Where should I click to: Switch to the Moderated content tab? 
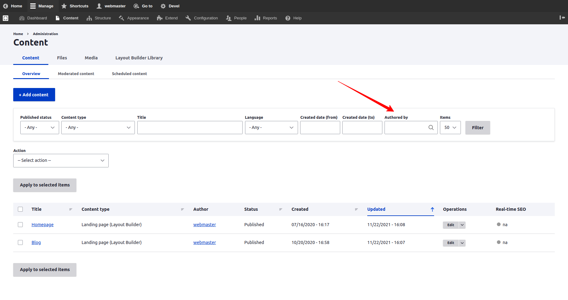pyautogui.click(x=76, y=74)
